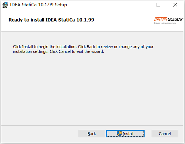Start installation with the Install button
Viewport: 185px width, 144px height.
tap(125, 134)
